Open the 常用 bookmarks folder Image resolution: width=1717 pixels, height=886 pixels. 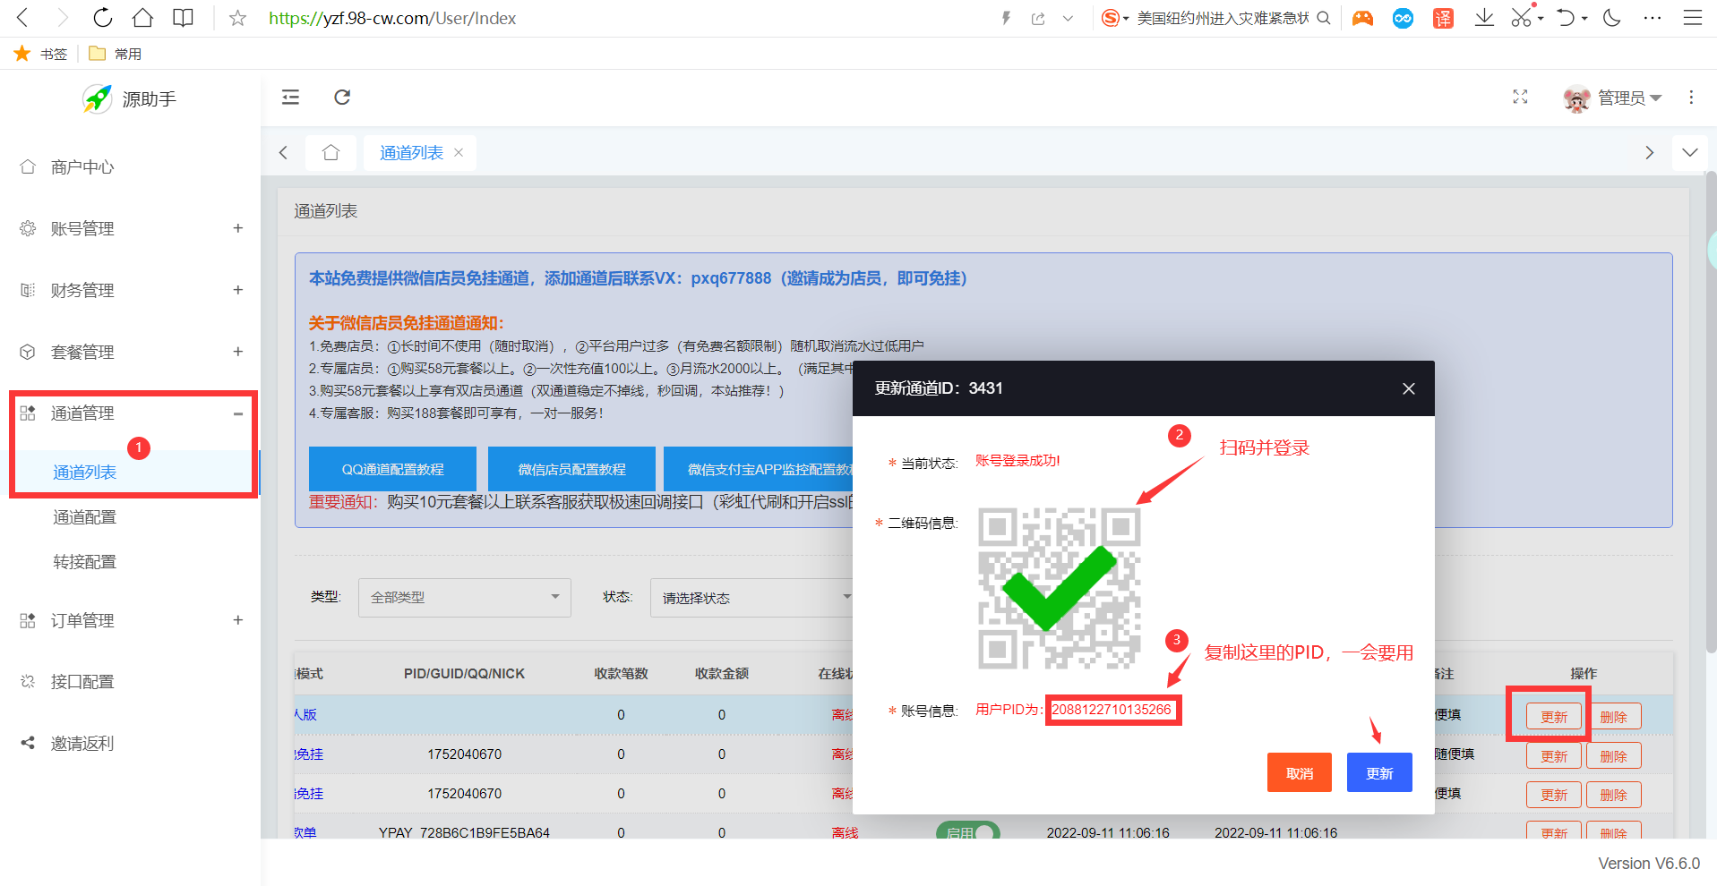point(116,54)
